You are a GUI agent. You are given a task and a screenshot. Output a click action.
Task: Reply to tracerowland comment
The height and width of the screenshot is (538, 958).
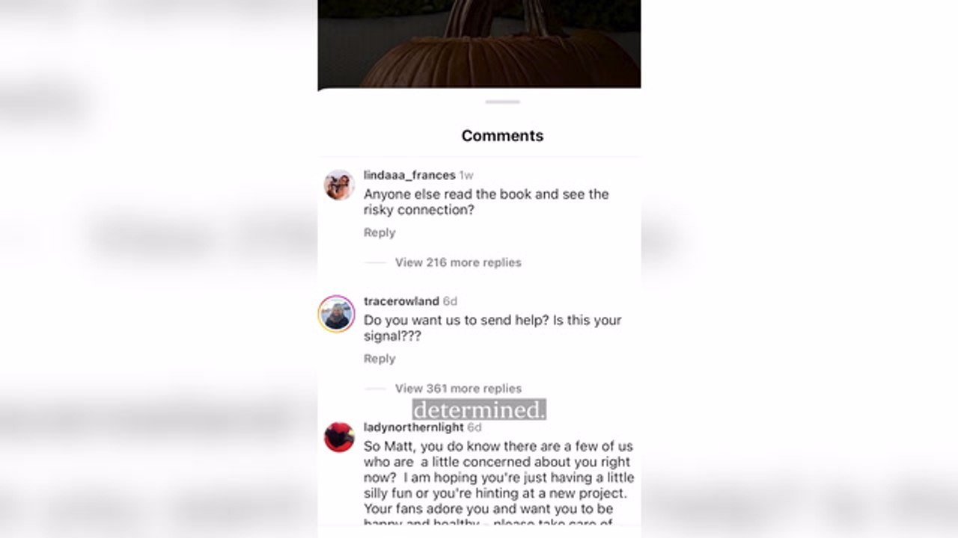tap(379, 359)
